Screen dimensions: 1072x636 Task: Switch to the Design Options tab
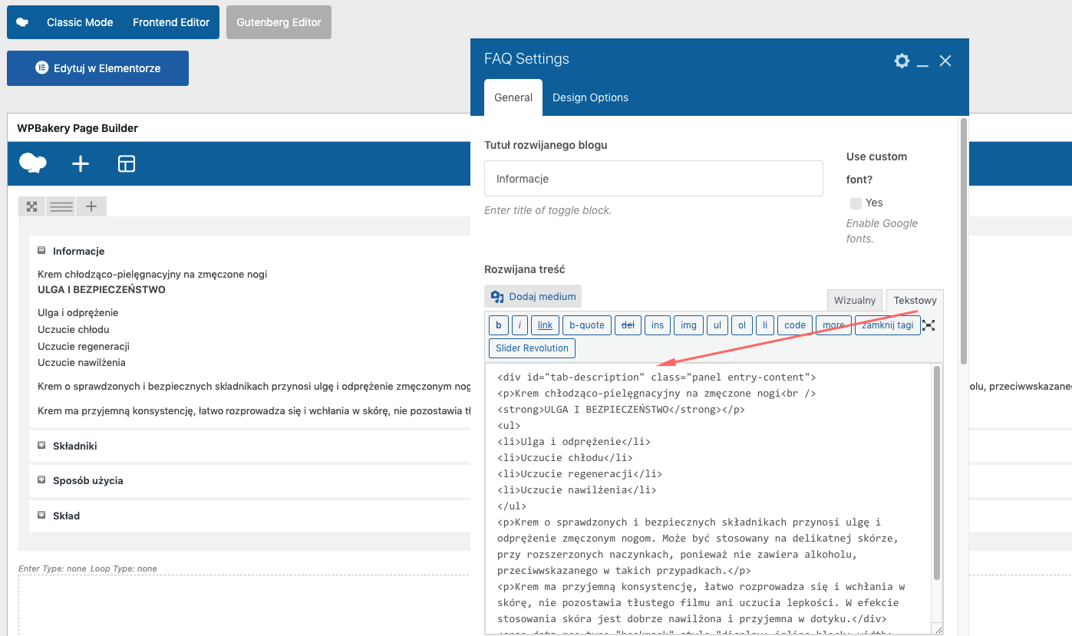coord(590,97)
